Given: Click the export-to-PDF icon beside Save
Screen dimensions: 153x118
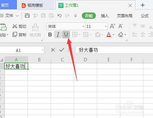Looking at the screenshot, I should 35,16.
